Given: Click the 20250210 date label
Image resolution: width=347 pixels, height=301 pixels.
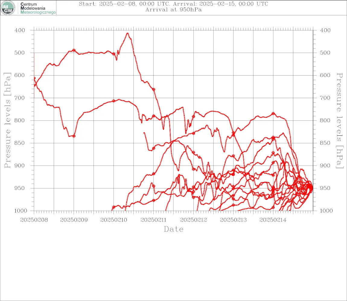Looking at the screenshot, I should [114, 220].
